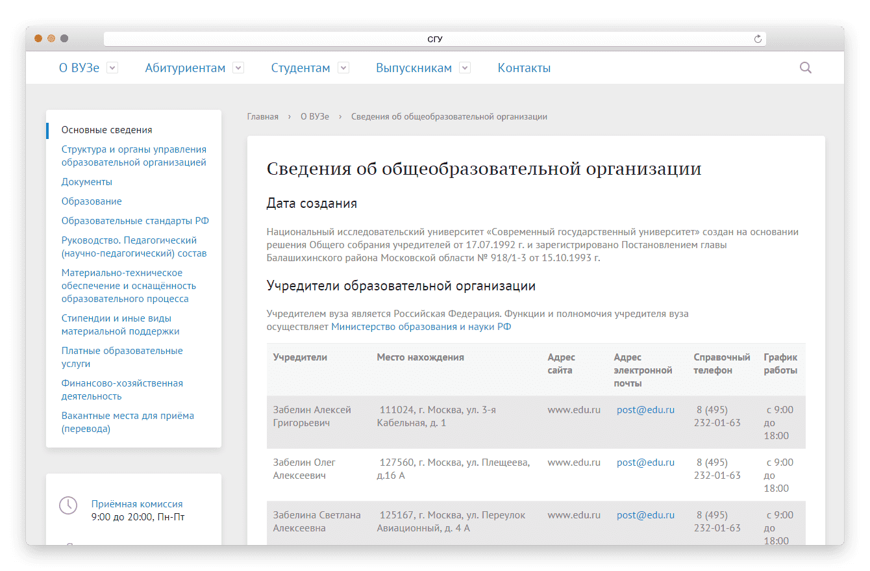
Task: Click the address 125167, Переулок Авиационный
Action: pyautogui.click(x=451, y=522)
